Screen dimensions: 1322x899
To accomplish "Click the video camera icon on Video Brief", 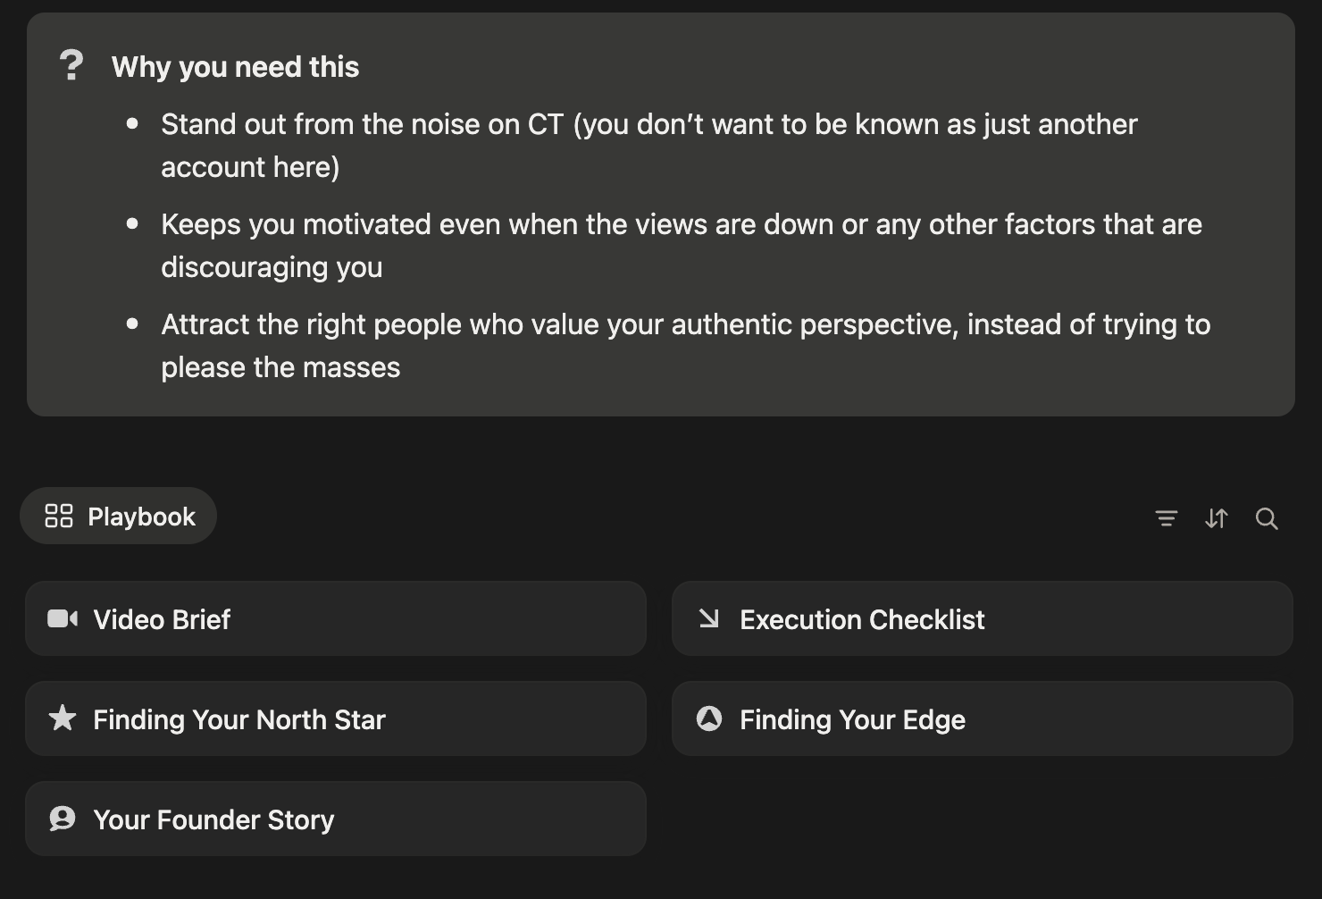I will coord(63,619).
